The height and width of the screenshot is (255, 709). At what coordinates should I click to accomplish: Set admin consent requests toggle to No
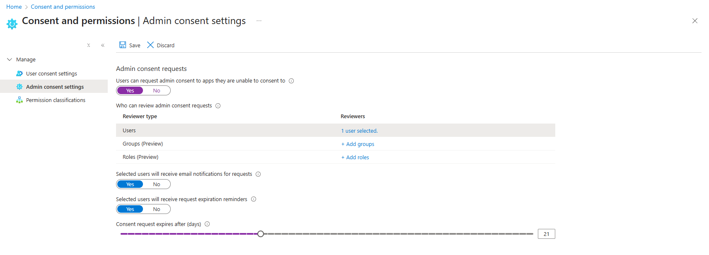157,91
